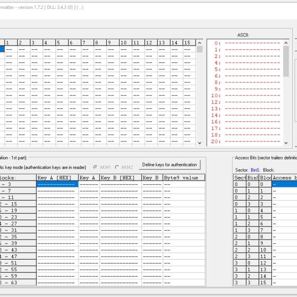Click ASCII line labeled 10:

pos(246,95)
